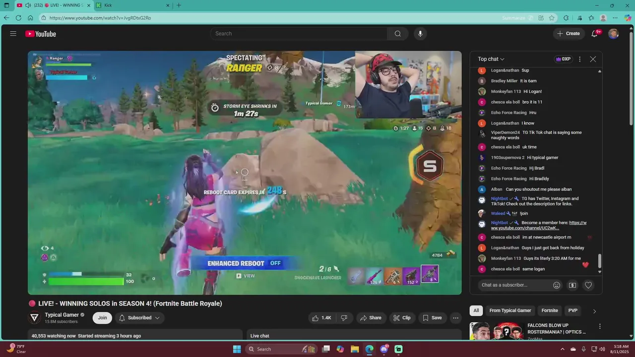This screenshot has width=635, height=357.
Task: Click the live stream video player
Action: click(245, 173)
